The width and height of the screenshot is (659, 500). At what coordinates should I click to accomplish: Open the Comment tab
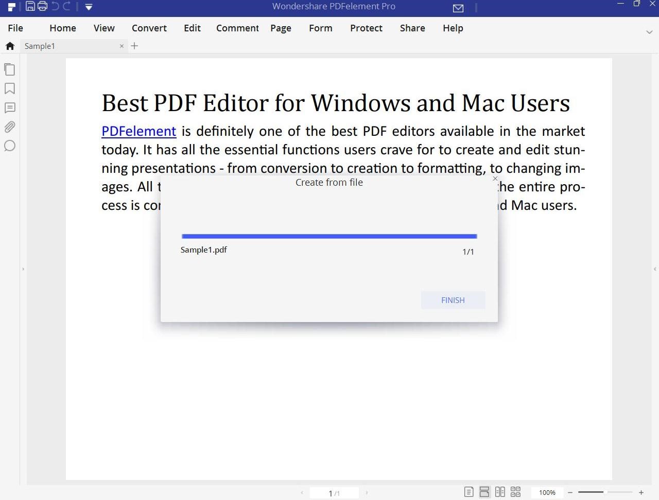pos(237,28)
